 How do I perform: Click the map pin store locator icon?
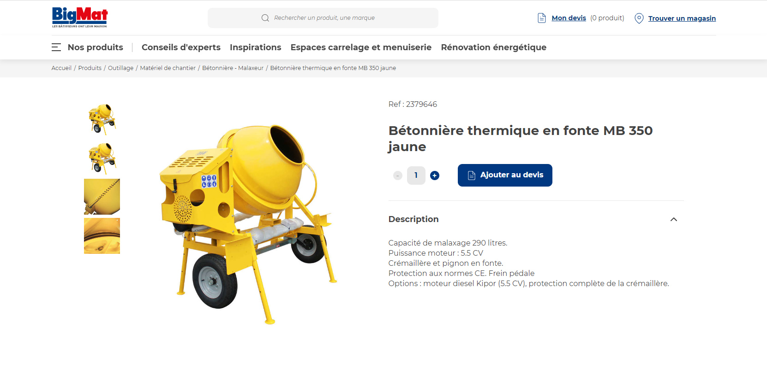(639, 18)
